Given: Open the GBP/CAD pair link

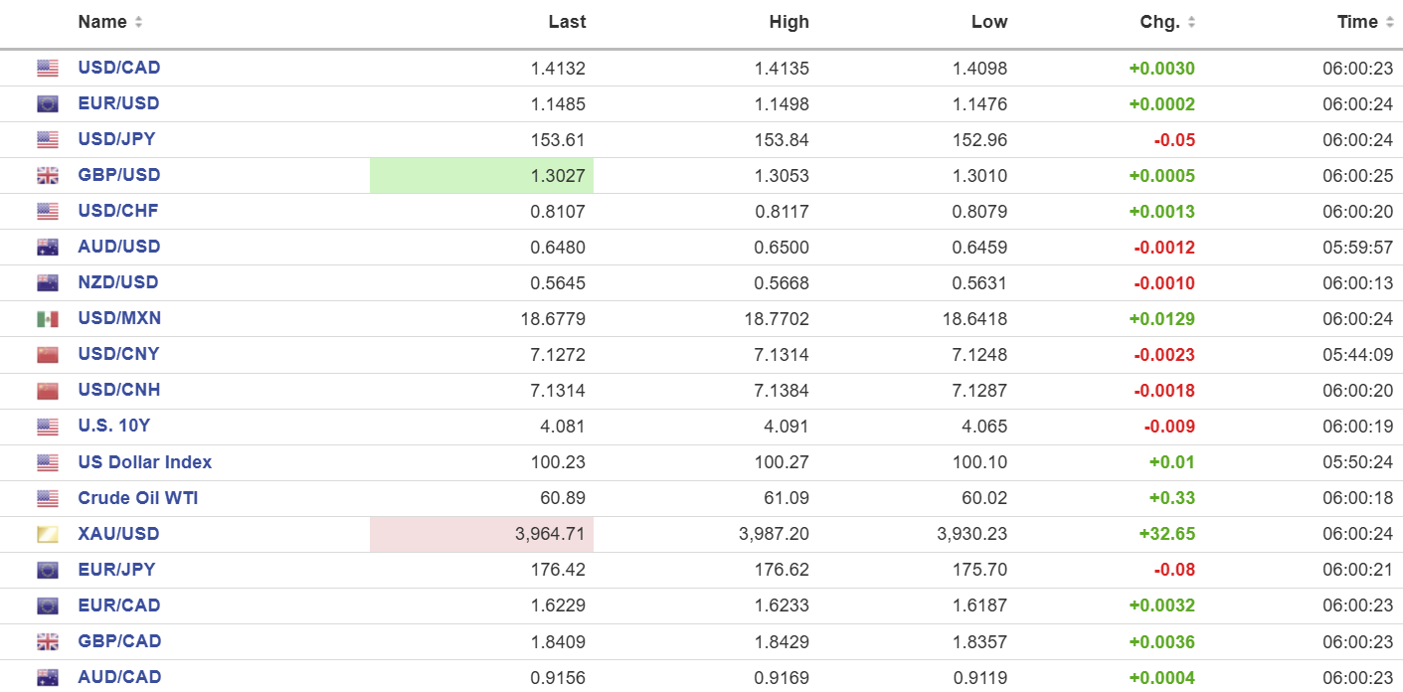Looking at the screenshot, I should [119, 641].
